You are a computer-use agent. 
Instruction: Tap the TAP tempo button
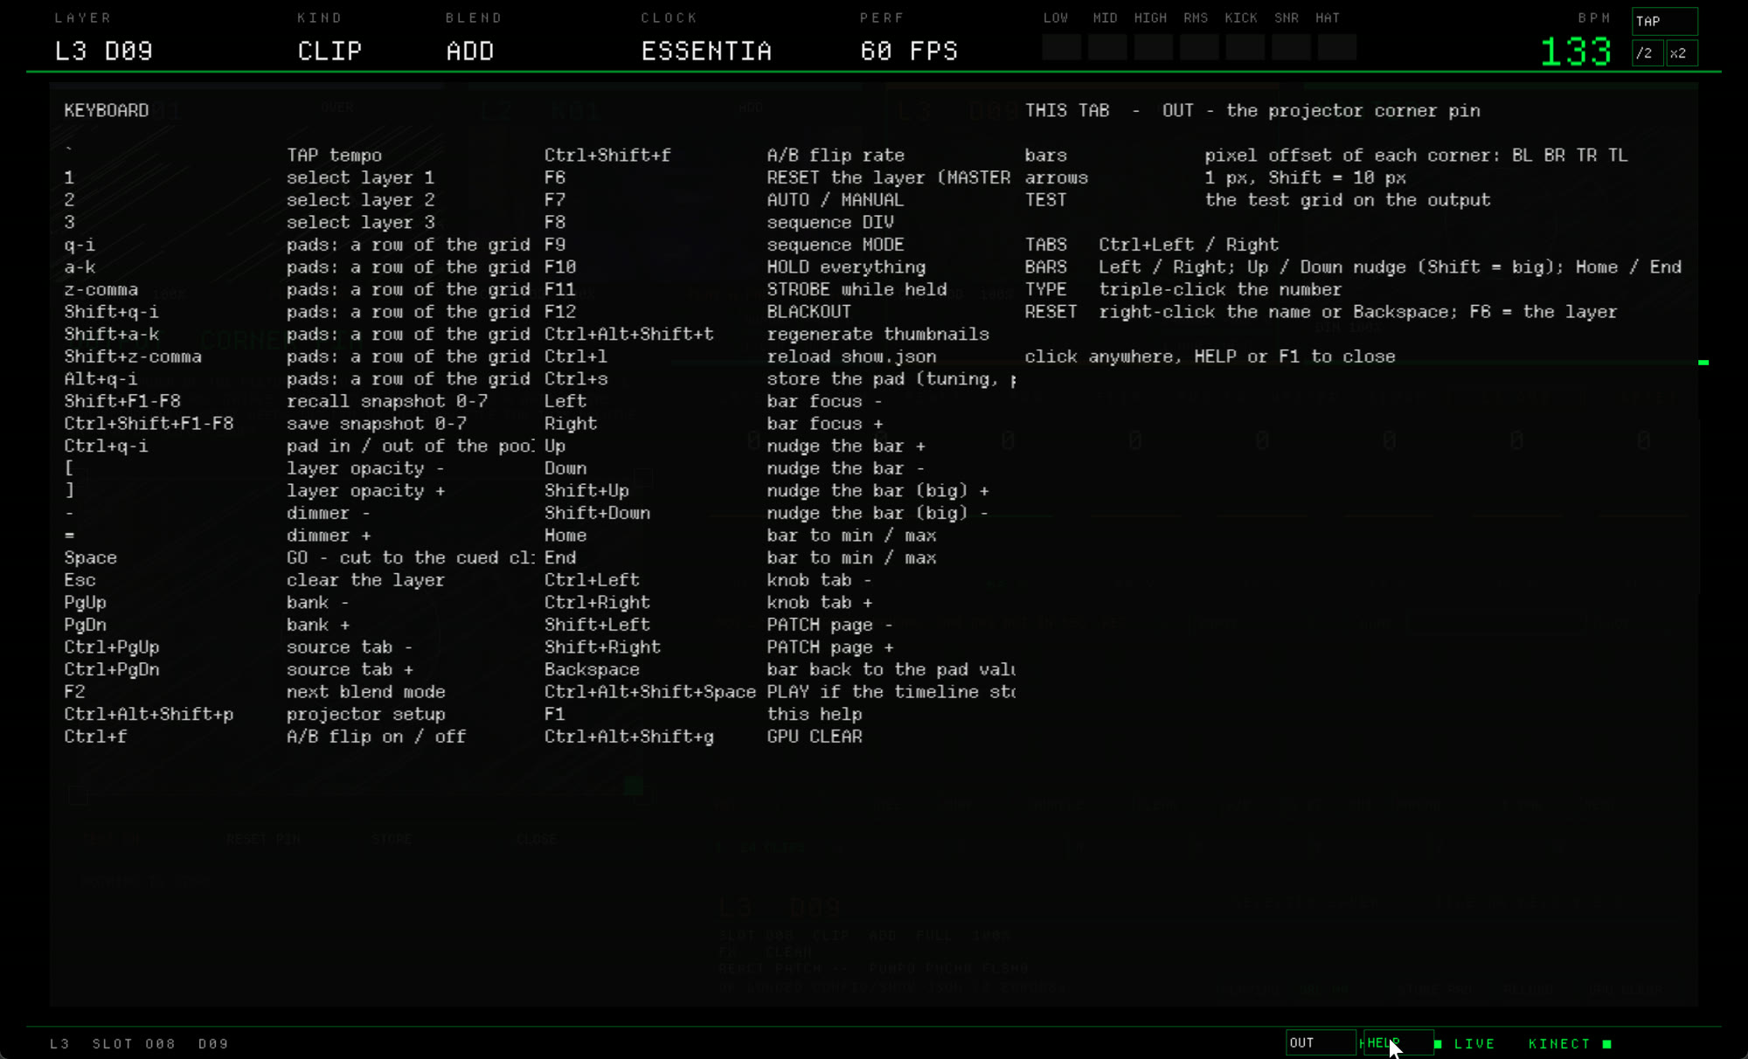pyautogui.click(x=1664, y=21)
